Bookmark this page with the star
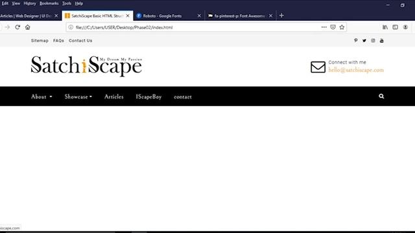Viewport: 415px width, 233px height. click(x=342, y=27)
